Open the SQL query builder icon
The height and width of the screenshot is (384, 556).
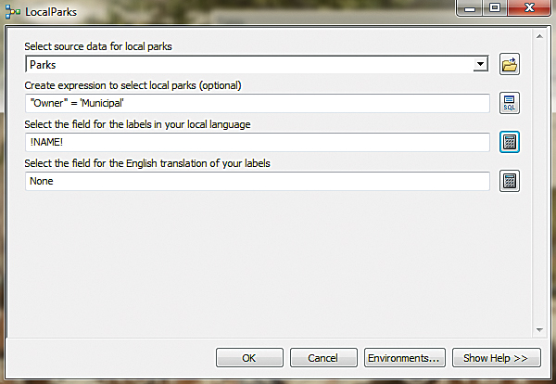click(x=509, y=103)
